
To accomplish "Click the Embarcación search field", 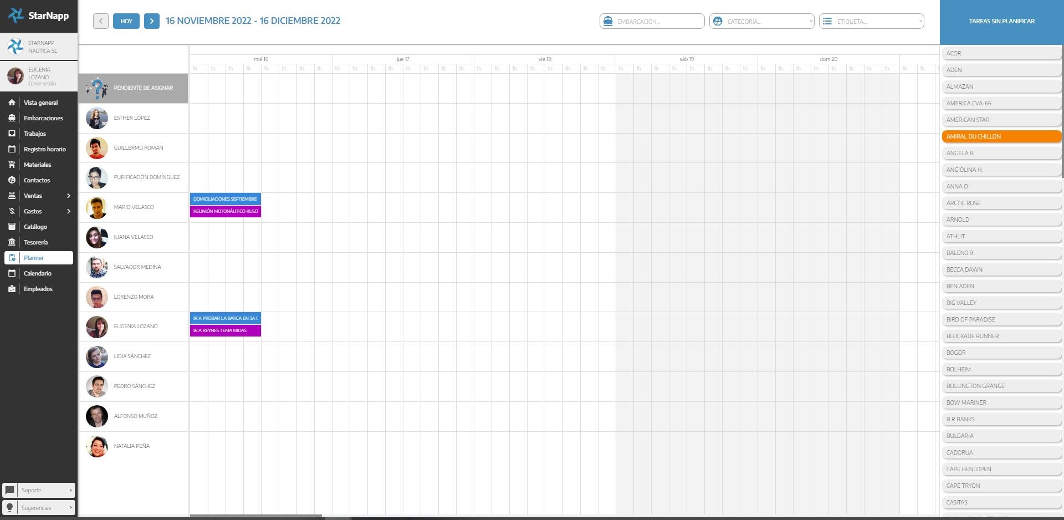I will pyautogui.click(x=657, y=21).
